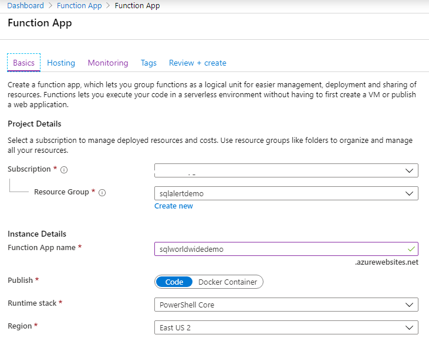Go to the Tags tab
Image resolution: width=429 pixels, height=352 pixels.
click(148, 63)
